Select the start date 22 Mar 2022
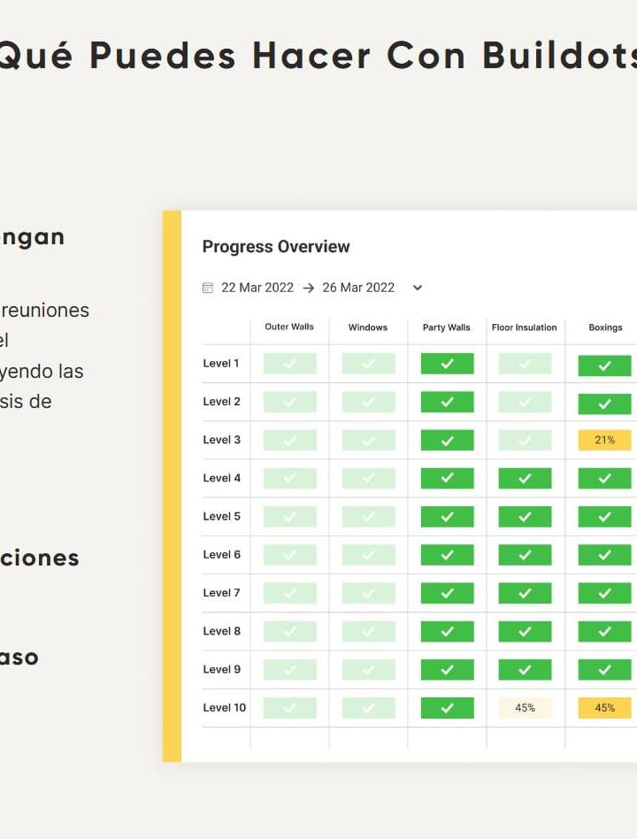Screen dimensions: 637x839 pyautogui.click(x=257, y=288)
